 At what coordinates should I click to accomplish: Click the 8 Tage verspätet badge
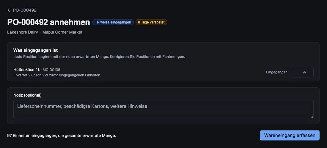(x=151, y=22)
